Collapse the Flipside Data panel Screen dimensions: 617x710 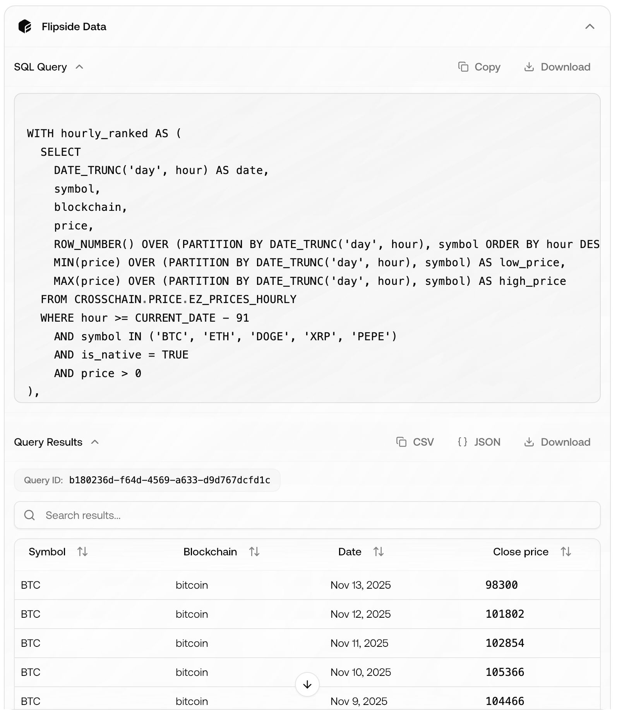tap(589, 27)
